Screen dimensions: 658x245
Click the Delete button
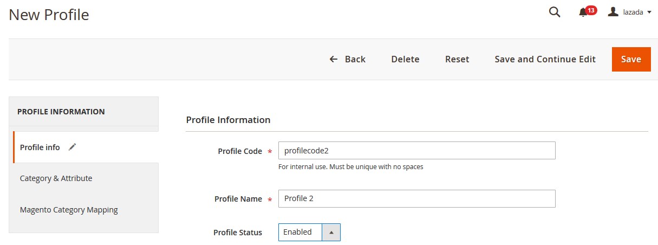tap(405, 59)
